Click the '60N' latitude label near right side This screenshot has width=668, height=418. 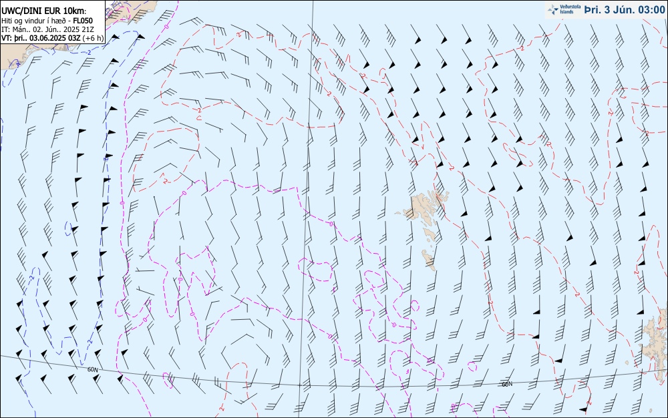(507, 384)
